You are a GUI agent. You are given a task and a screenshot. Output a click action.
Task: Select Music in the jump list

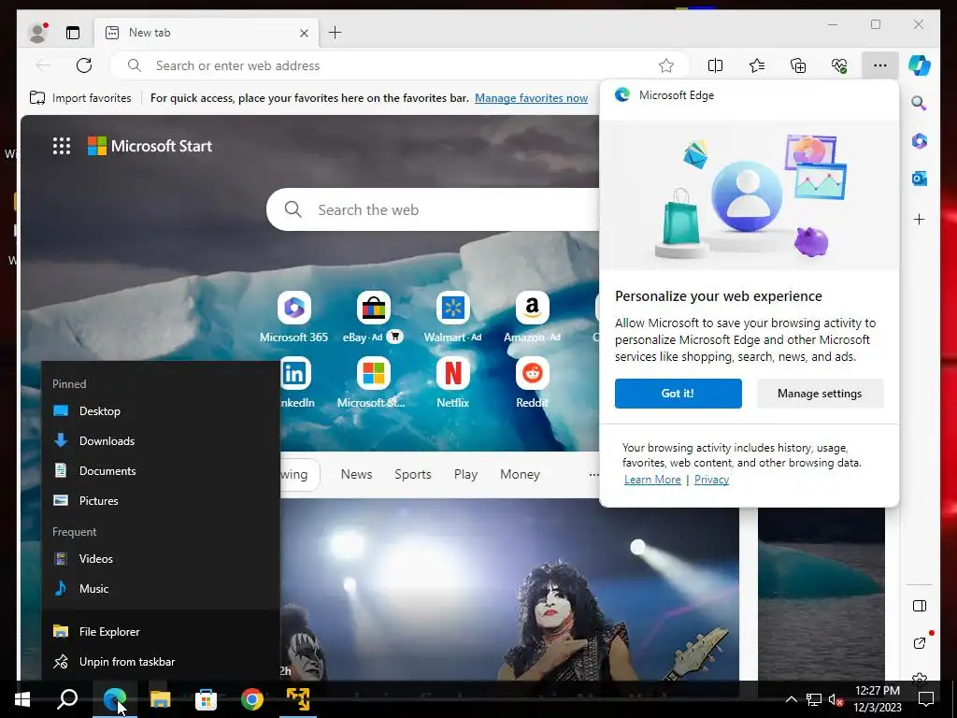(x=161, y=589)
